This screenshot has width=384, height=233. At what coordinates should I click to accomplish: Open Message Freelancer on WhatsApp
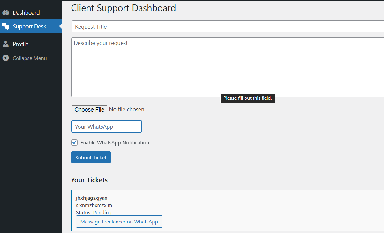119,222
